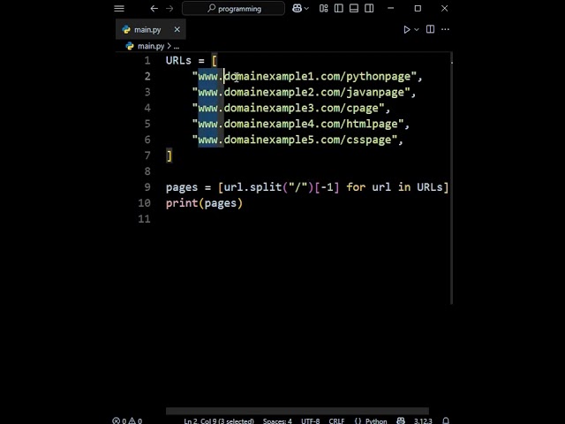Open the editor more actions menu
565x424 pixels.
pos(445,29)
